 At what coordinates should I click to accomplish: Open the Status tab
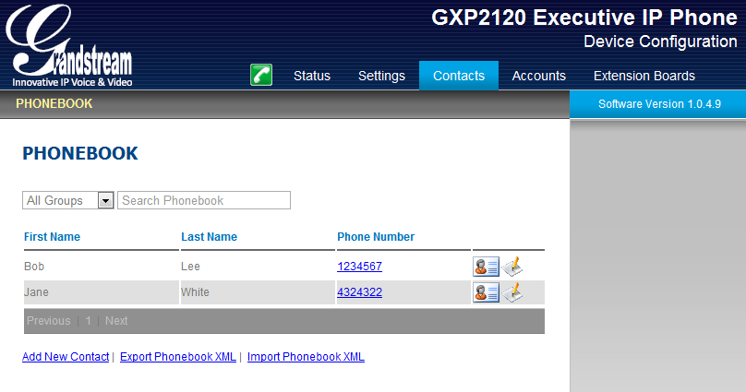(x=312, y=76)
